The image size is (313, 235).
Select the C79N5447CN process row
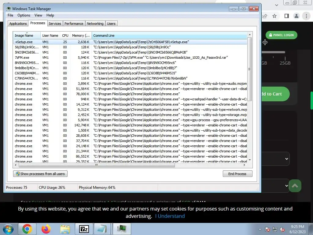[130, 78]
